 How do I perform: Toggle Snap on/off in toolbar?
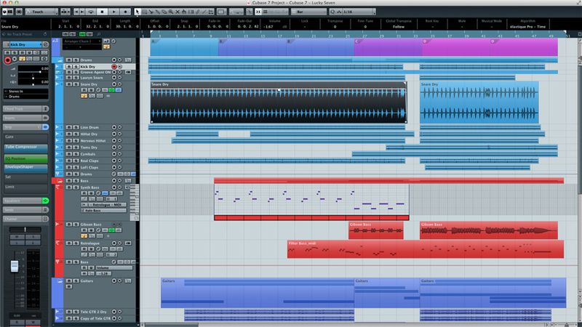(x=258, y=12)
